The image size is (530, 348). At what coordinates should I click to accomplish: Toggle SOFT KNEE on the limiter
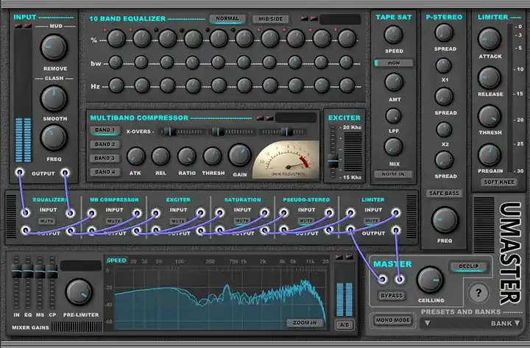(x=499, y=182)
